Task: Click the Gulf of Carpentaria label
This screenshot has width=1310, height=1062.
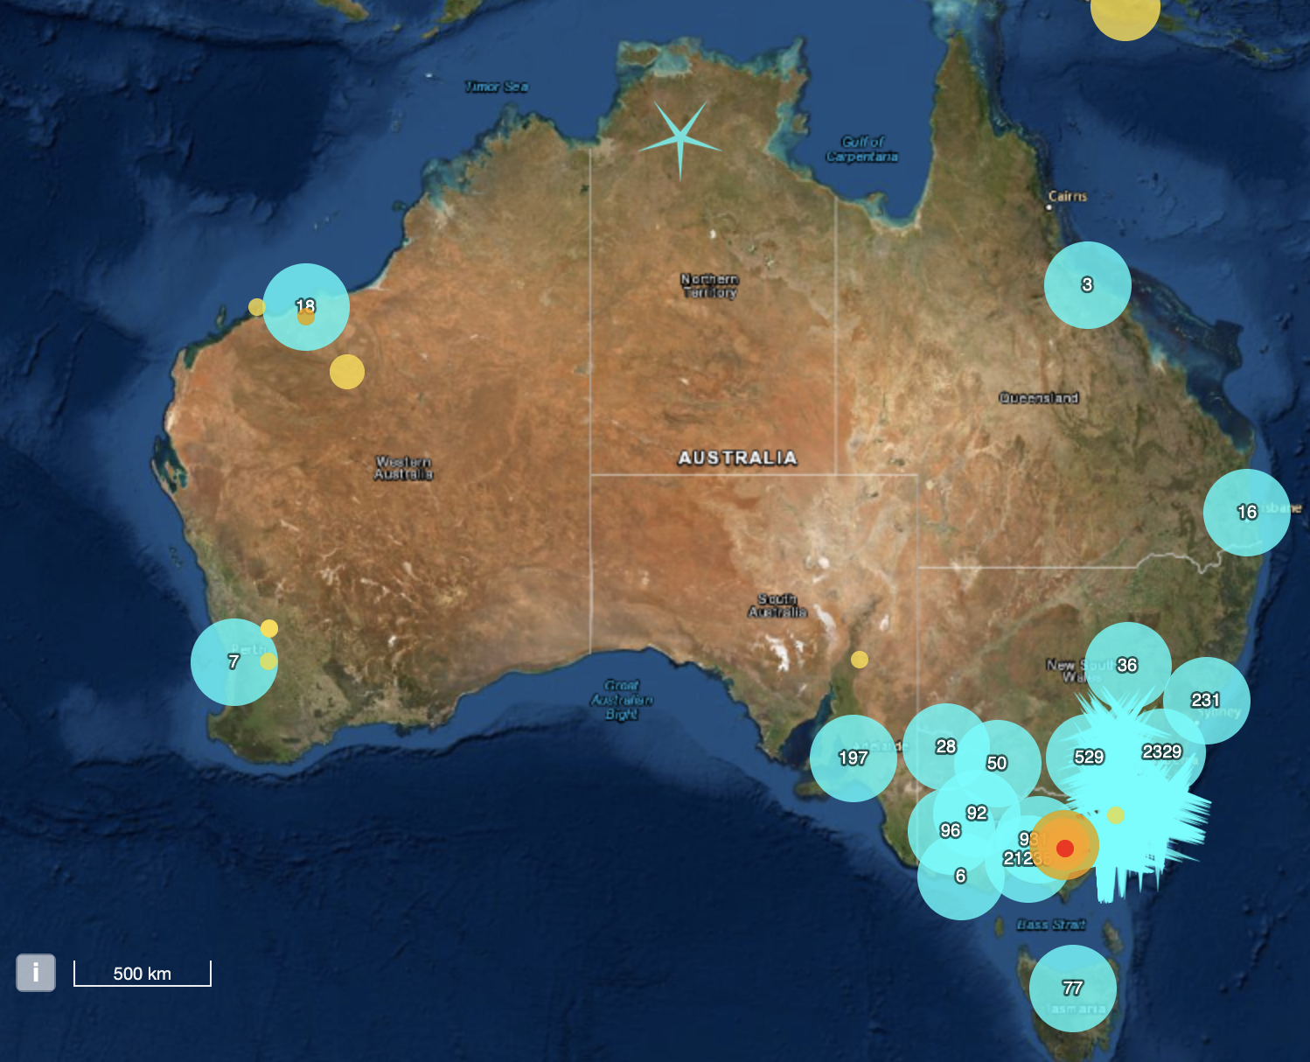Action: pyautogui.click(x=862, y=149)
